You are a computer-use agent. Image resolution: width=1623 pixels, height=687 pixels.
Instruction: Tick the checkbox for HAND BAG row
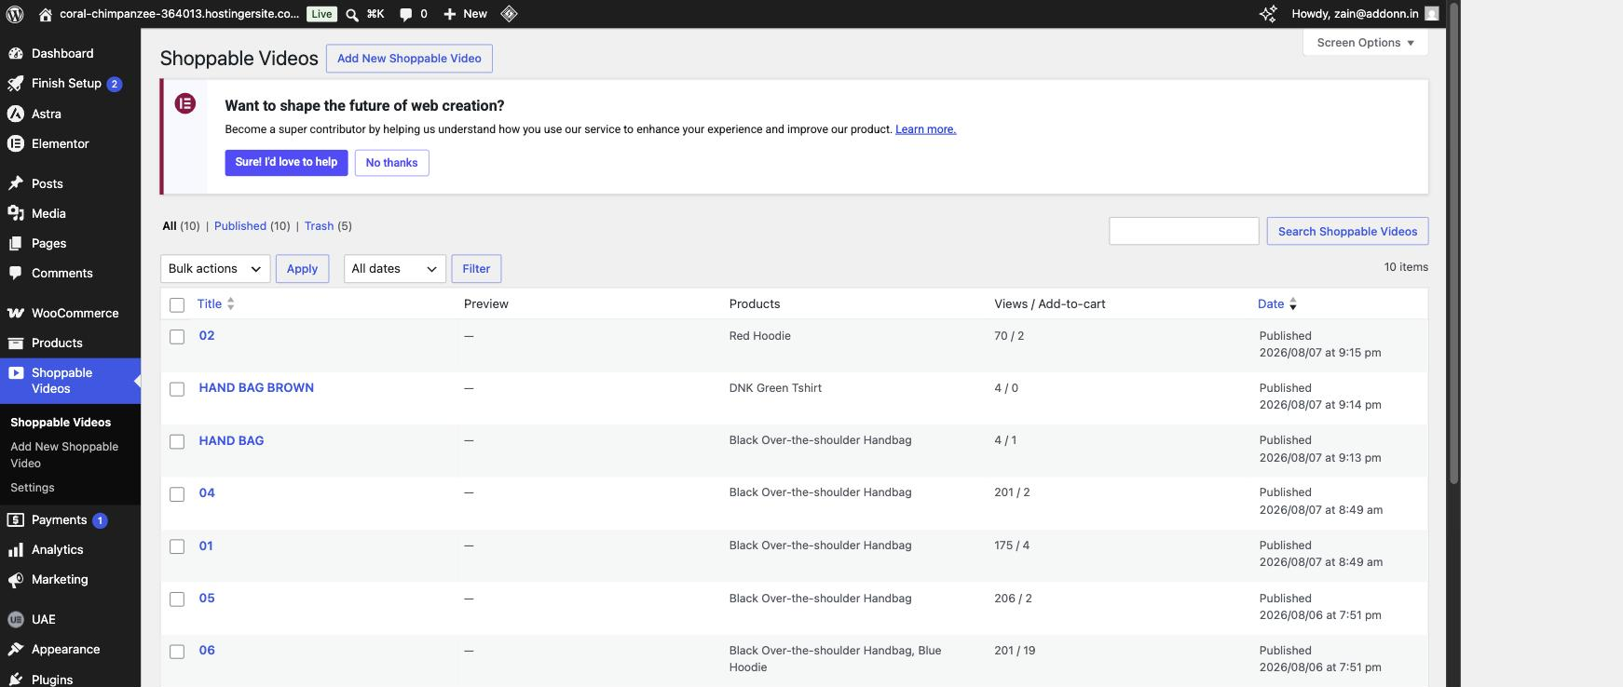point(177,441)
